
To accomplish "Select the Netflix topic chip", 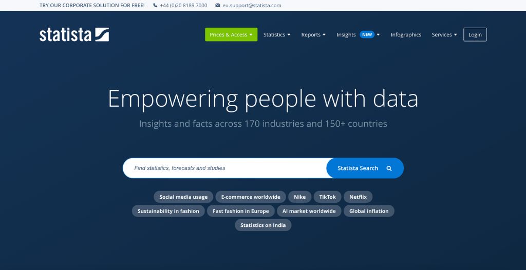I will tap(358, 197).
